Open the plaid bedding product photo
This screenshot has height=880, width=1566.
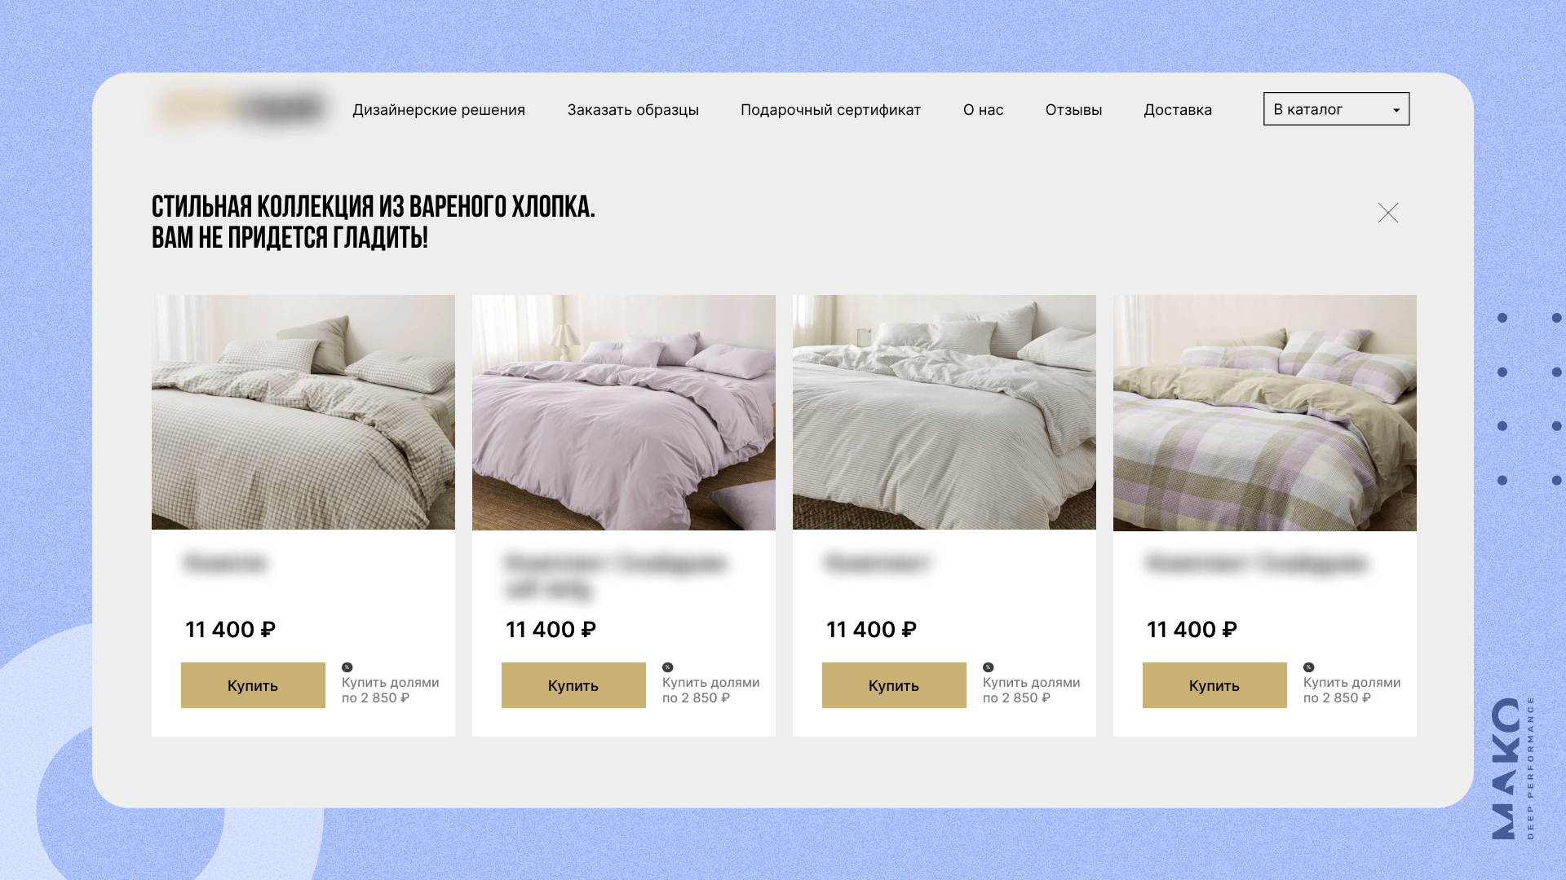pos(1265,412)
